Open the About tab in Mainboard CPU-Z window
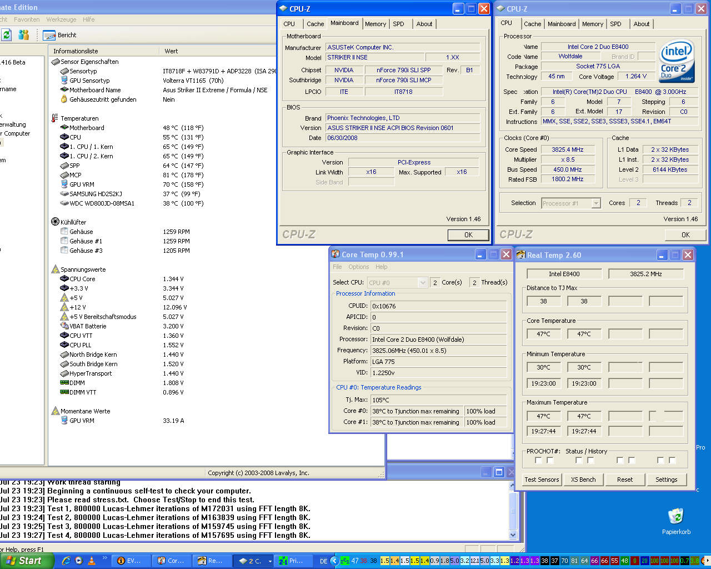This screenshot has height=569, width=711. [424, 24]
